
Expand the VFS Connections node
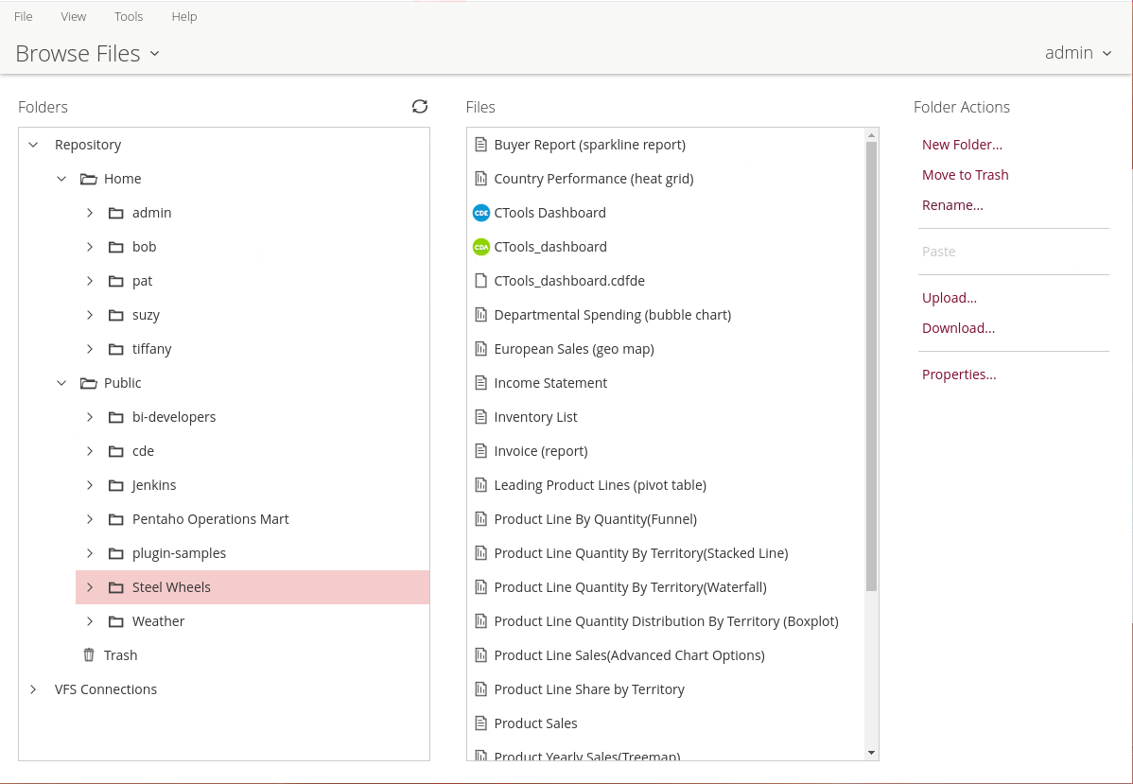[33, 689]
